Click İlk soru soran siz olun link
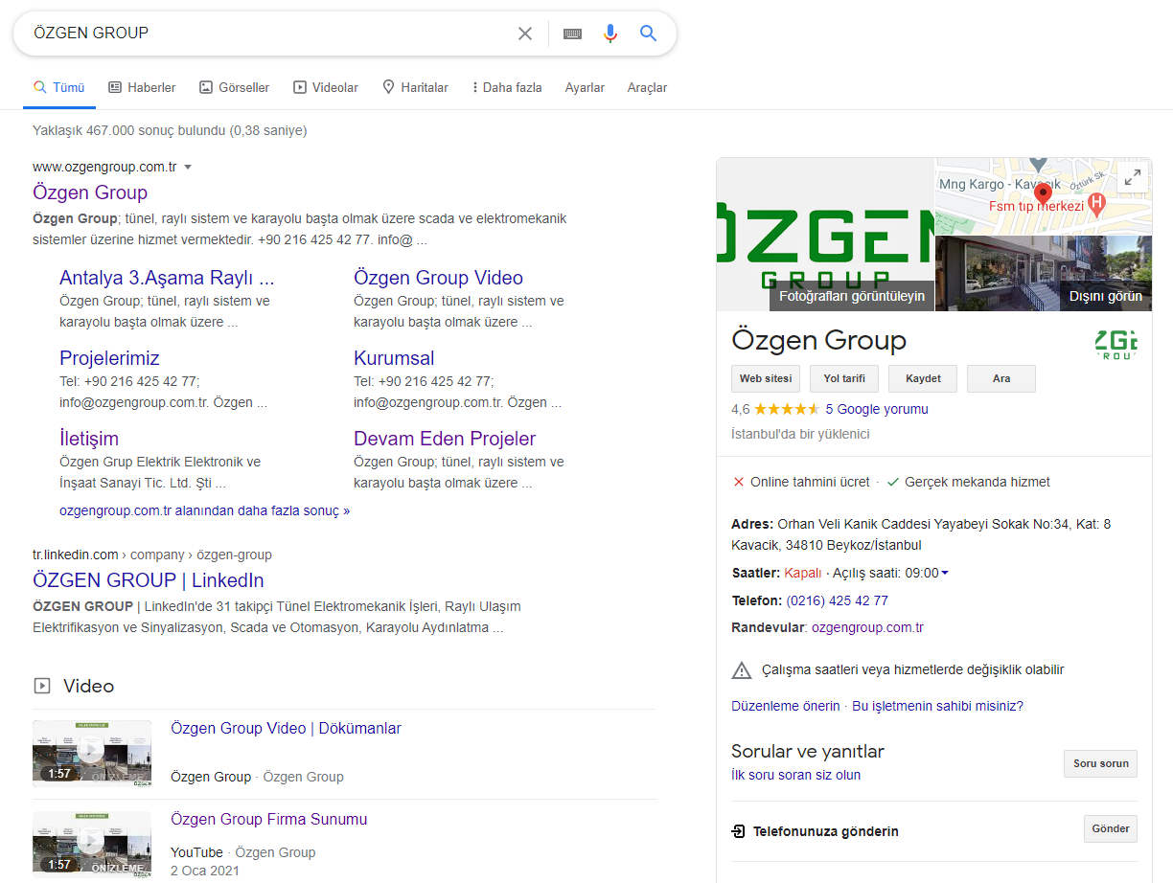1173x883 pixels. tap(795, 775)
